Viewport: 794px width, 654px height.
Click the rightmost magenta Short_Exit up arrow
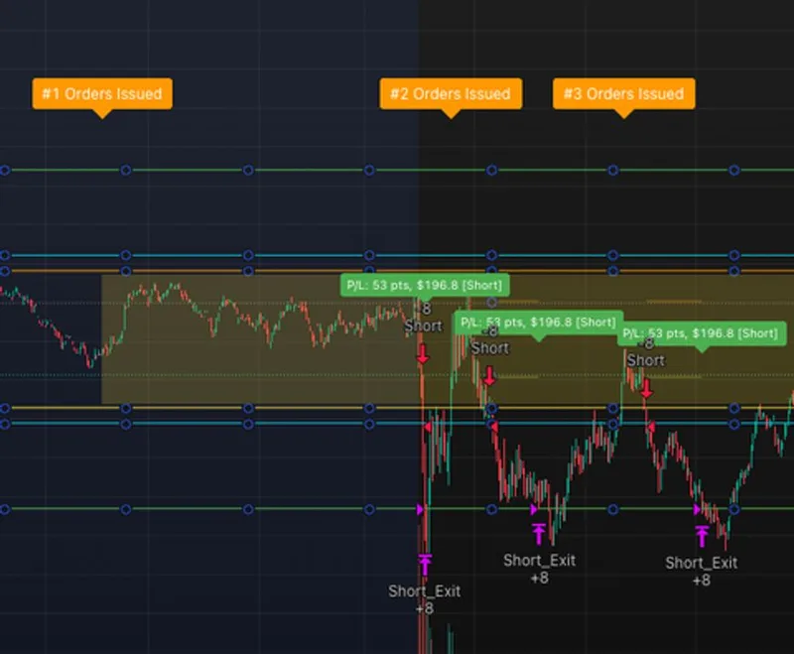tap(702, 537)
